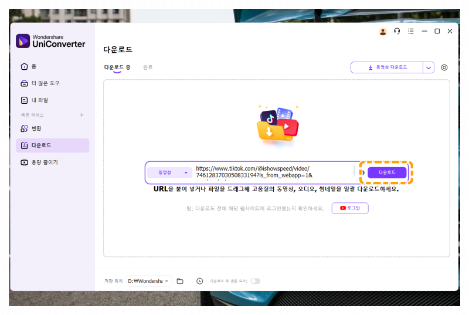Click the download illustration graphic
The width and height of the screenshot is (469, 315).
point(278,125)
